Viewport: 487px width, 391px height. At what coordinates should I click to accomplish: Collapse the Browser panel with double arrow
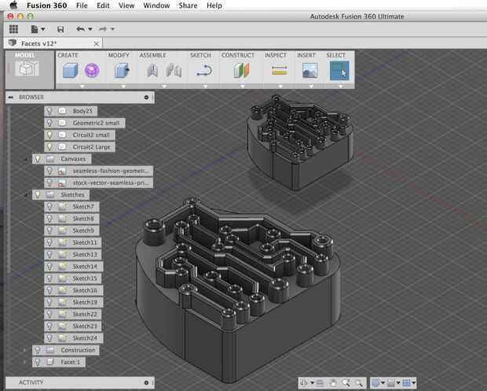click(x=10, y=98)
